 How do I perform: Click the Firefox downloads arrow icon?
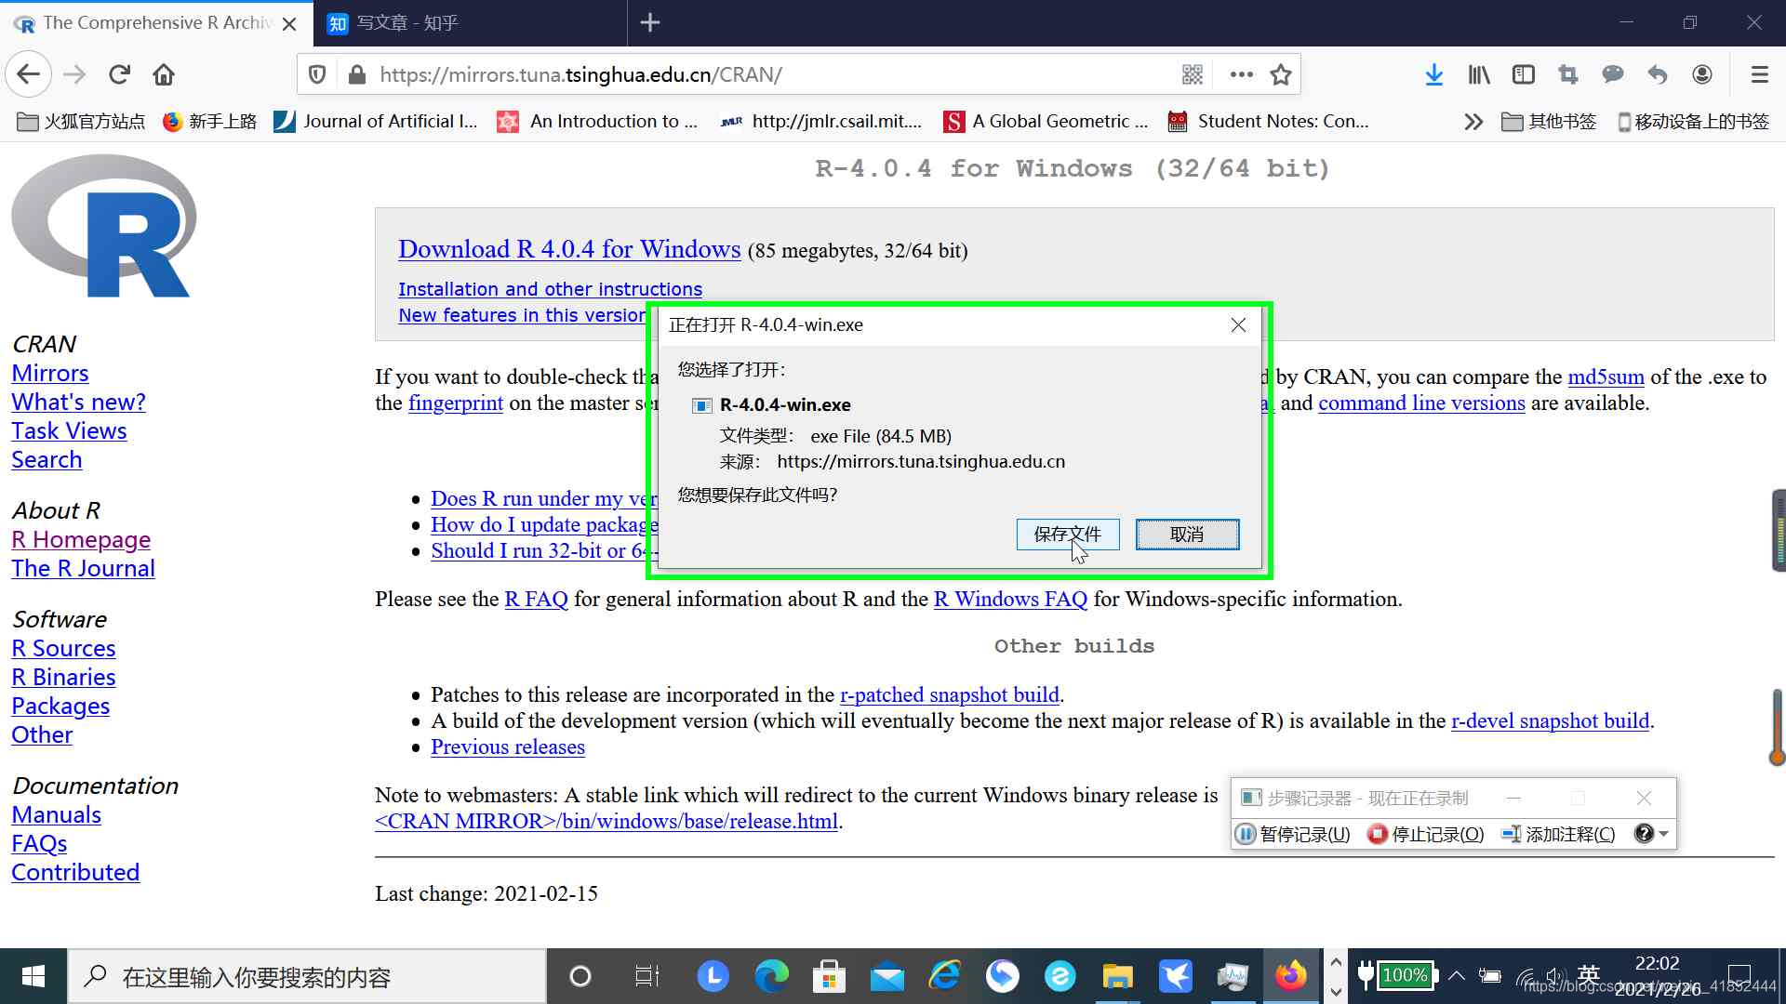click(x=1433, y=74)
